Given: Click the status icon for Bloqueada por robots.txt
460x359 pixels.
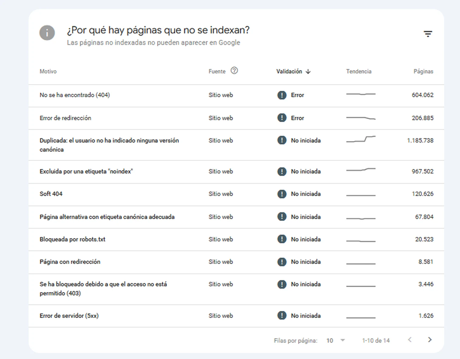Looking at the screenshot, I should (282, 239).
